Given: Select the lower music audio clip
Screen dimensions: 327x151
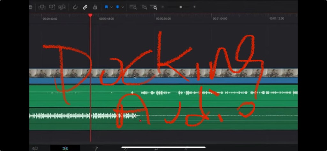Looking at the screenshot, I should tap(163, 119).
